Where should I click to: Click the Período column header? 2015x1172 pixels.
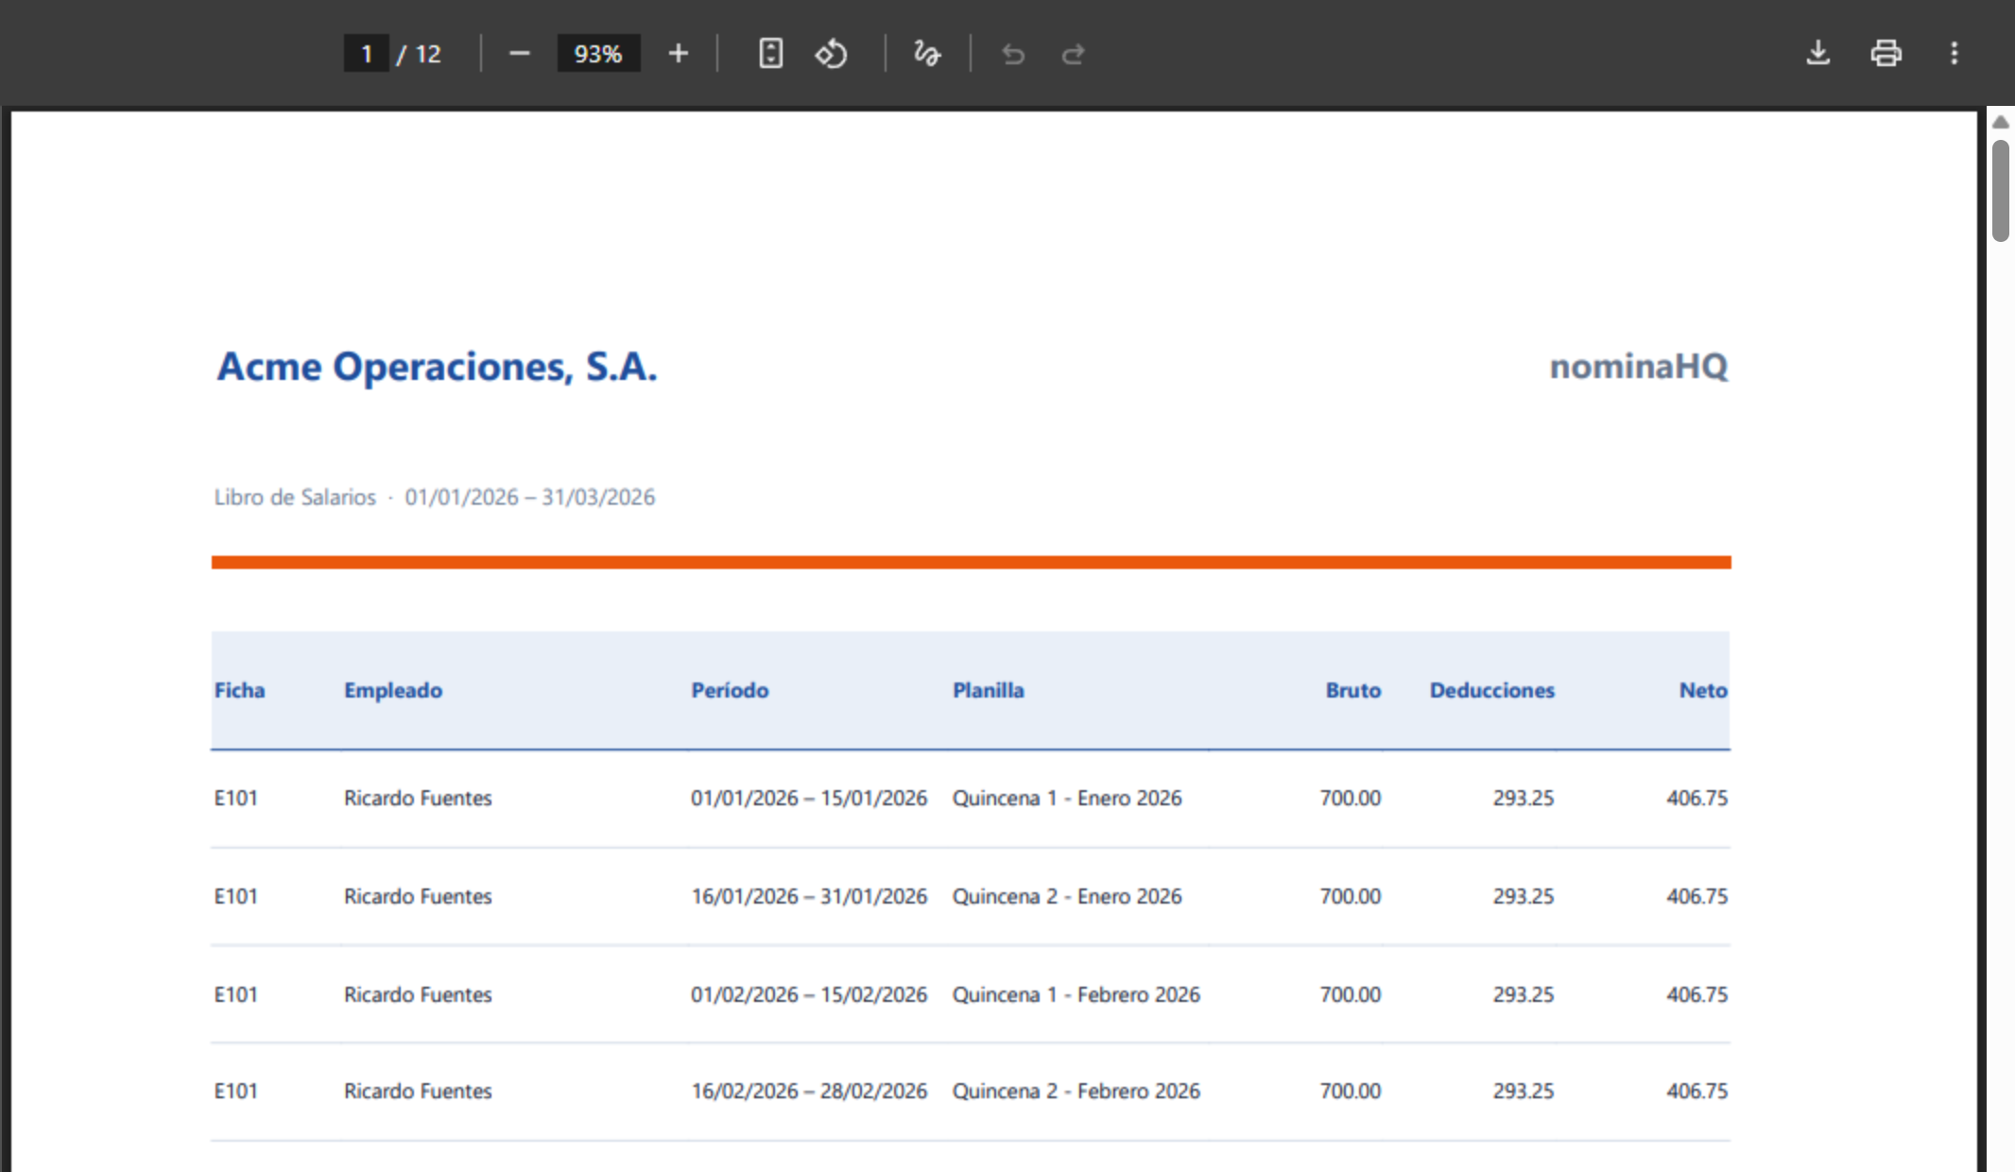point(730,690)
